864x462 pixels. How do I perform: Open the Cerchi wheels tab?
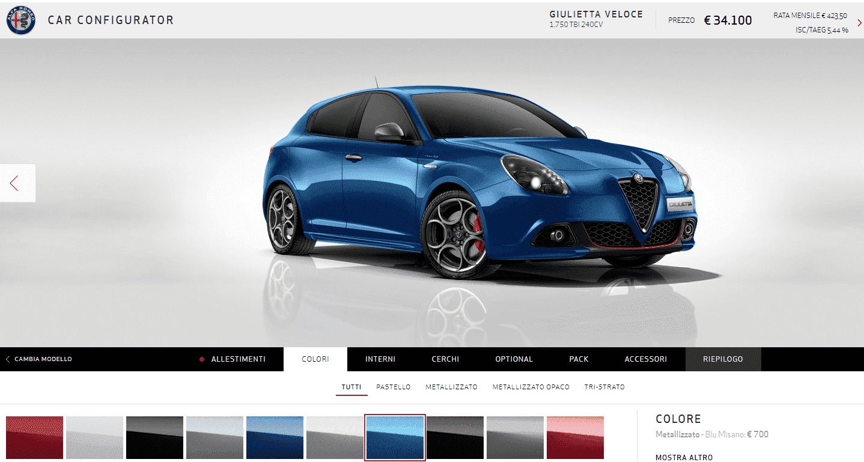pyautogui.click(x=445, y=359)
